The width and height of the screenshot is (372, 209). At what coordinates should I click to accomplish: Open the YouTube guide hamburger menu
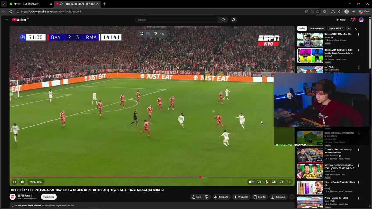6,20
